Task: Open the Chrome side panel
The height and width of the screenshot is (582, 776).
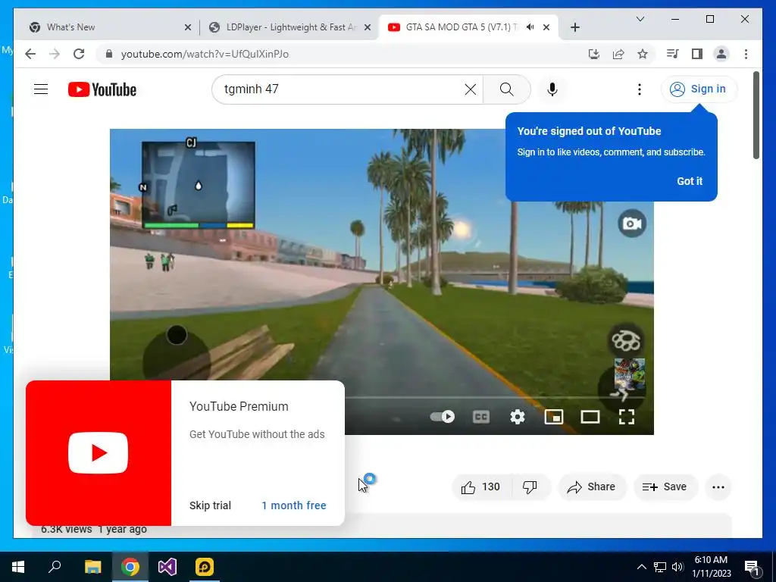Action: pyautogui.click(x=697, y=54)
